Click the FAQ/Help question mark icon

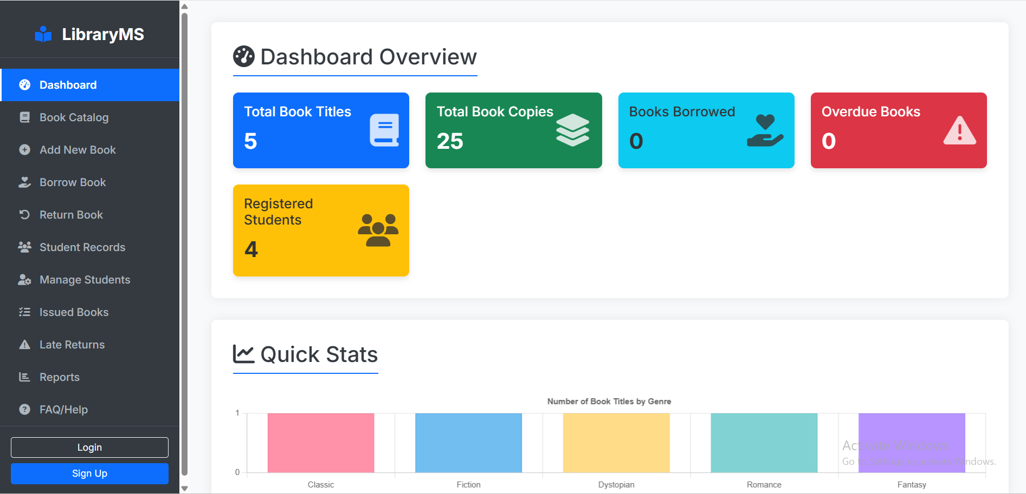point(24,409)
